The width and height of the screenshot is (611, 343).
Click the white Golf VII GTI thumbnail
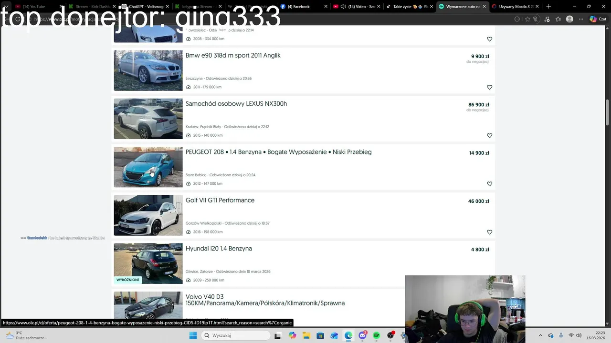(x=148, y=215)
